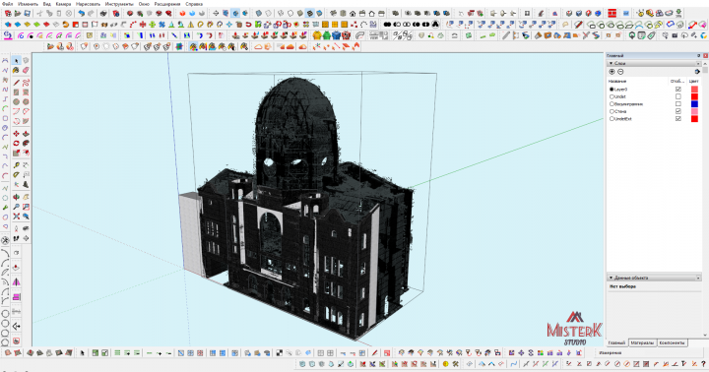Set UndetExt as the active layer
This screenshot has height=372, width=709.
[x=612, y=119]
